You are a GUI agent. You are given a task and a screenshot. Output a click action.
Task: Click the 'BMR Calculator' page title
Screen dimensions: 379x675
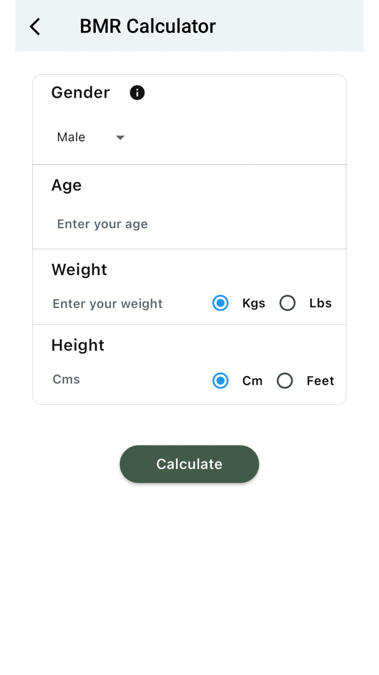[x=147, y=26]
